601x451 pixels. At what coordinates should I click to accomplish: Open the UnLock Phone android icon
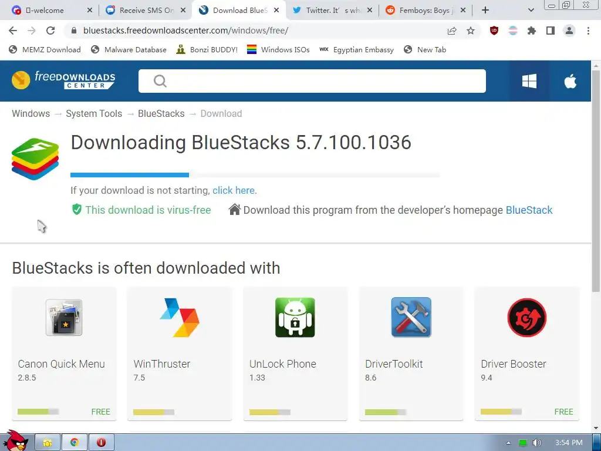(295, 318)
